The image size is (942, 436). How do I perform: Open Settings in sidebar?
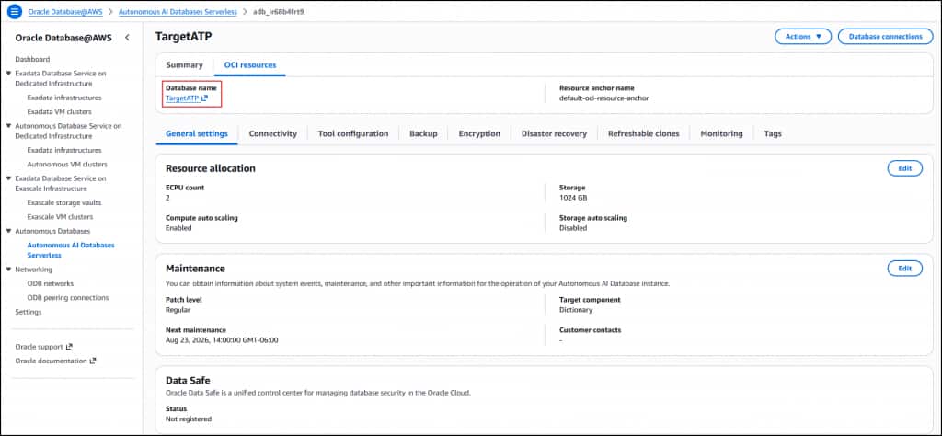(29, 313)
